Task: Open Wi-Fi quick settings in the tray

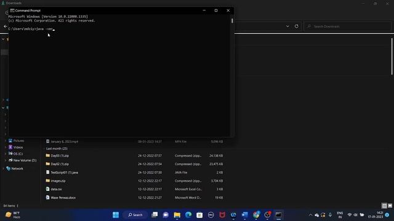Action: [x=350, y=215]
